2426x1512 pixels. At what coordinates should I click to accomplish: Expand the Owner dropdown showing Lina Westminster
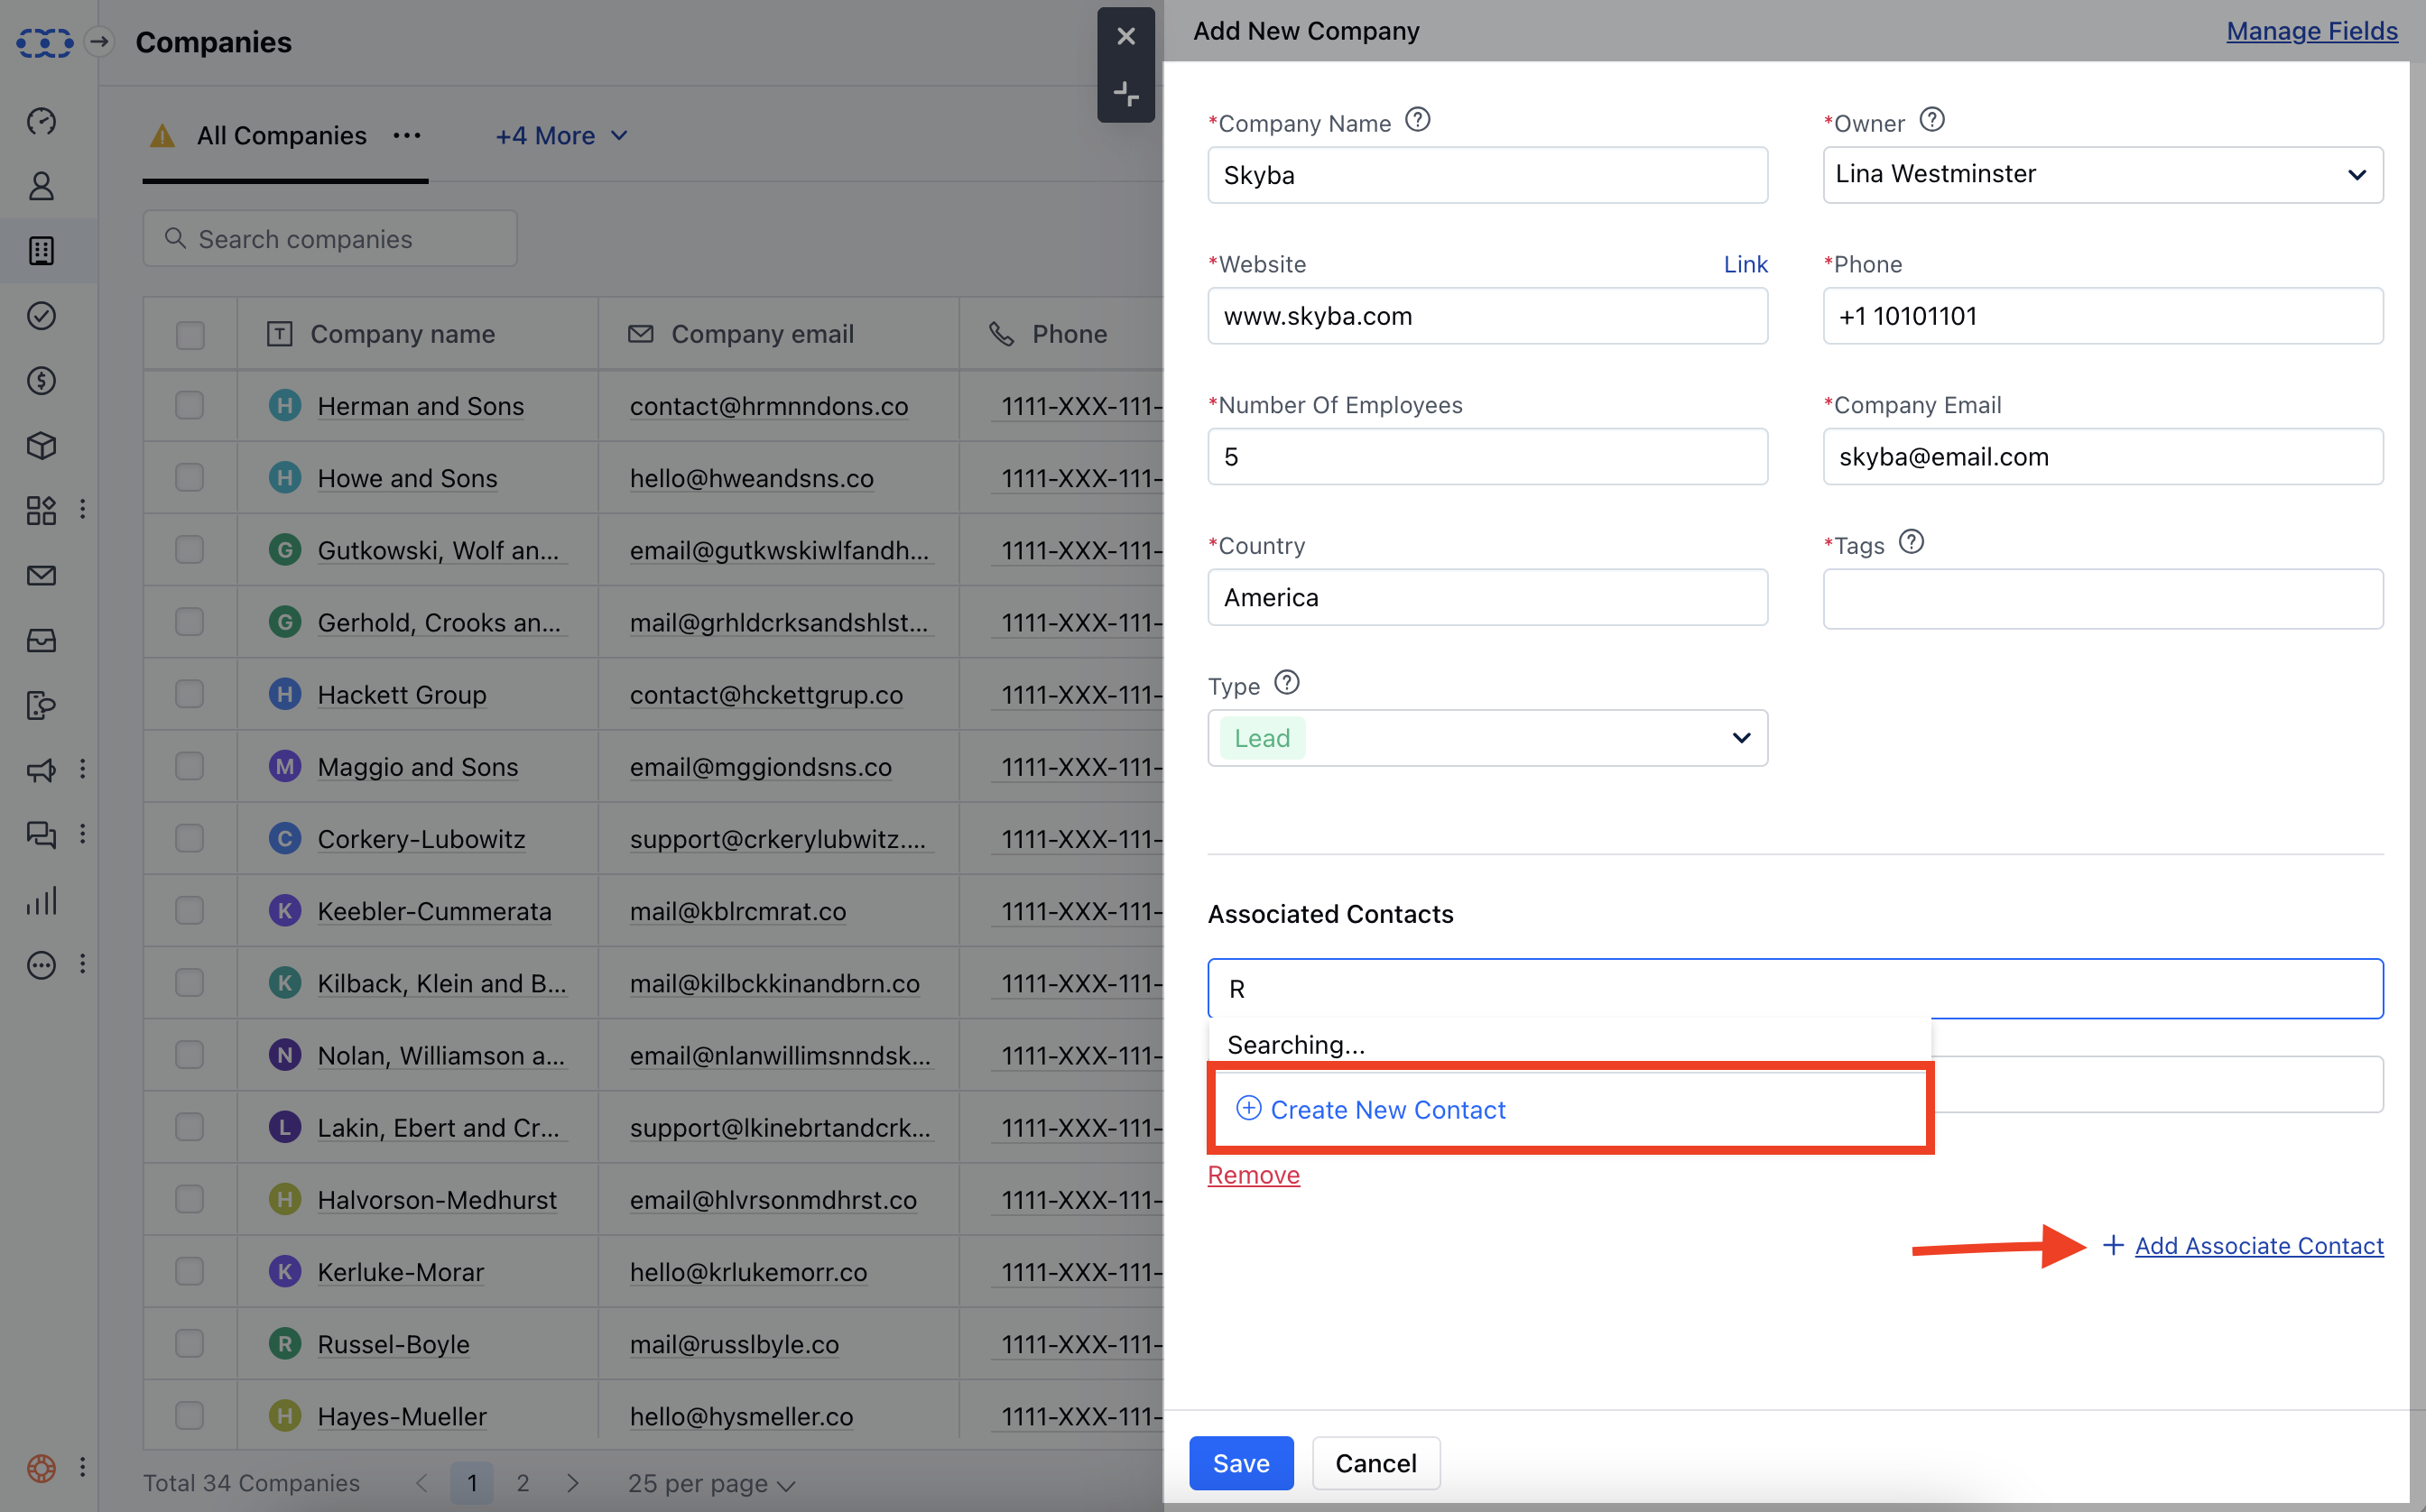(x=2102, y=175)
